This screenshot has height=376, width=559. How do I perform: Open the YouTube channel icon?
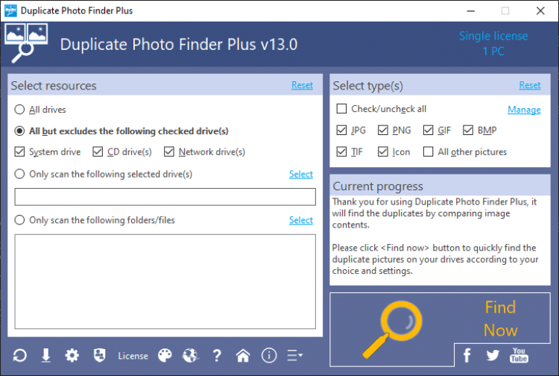click(x=519, y=356)
